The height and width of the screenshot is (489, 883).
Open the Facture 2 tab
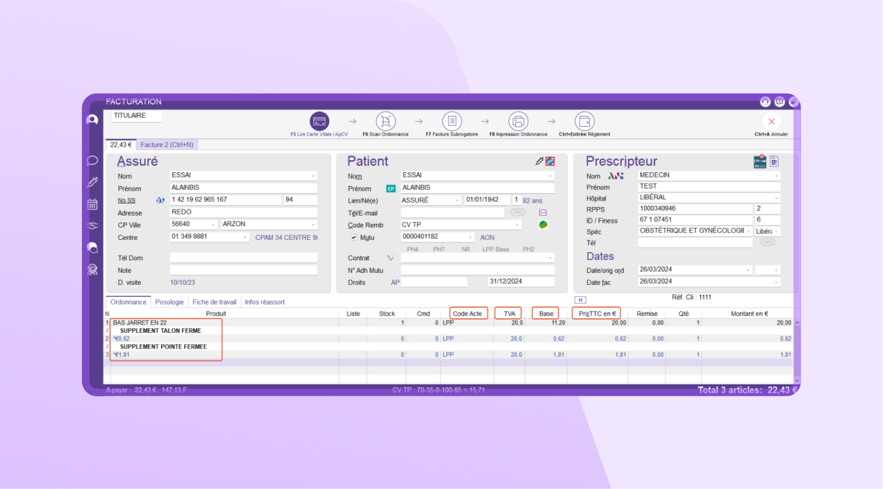[167, 145]
